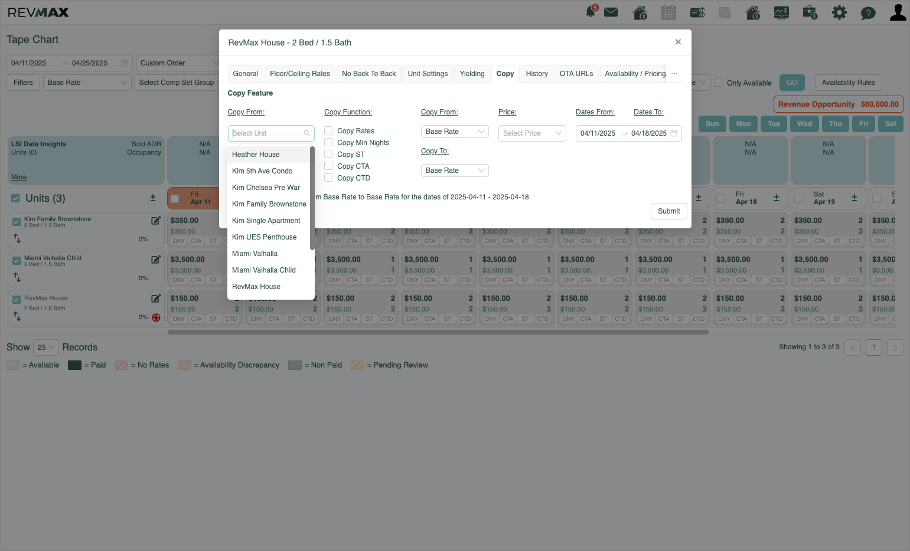
Task: Open the records-per-page 25 dropdown
Action: click(46, 347)
